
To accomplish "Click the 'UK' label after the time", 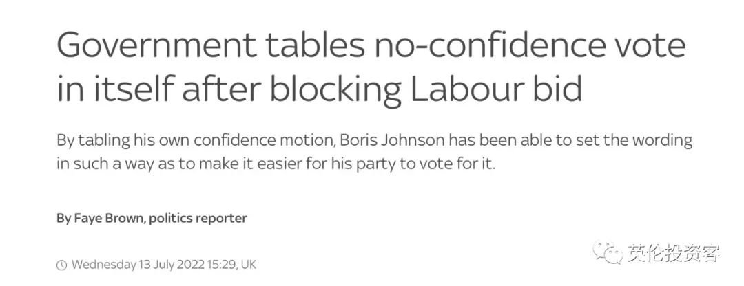I will [249, 264].
